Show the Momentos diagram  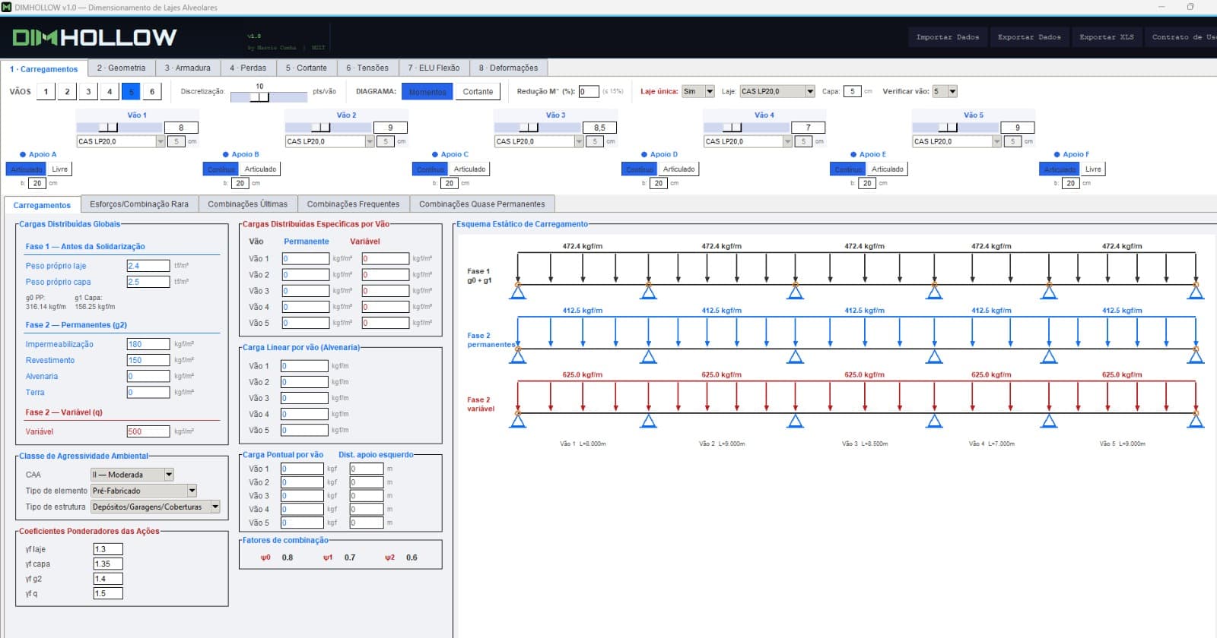pos(427,92)
